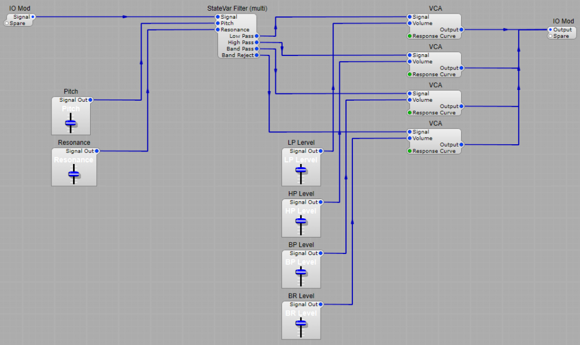Screen dimensions: 580x345
Task: Toggle the Response Curve indicator on the top VCA
Action: [x=410, y=35]
